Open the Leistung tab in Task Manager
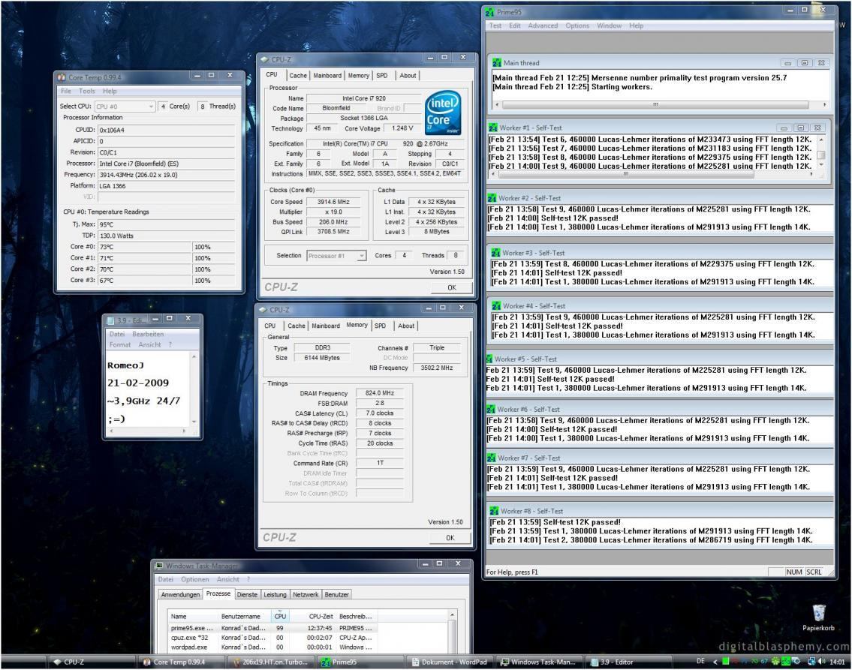 275,594
